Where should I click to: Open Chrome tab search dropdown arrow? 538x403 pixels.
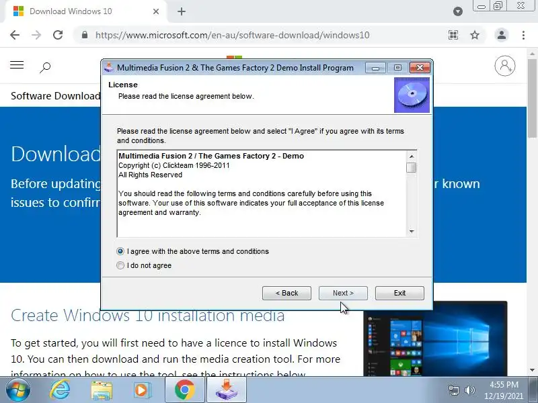(458, 11)
